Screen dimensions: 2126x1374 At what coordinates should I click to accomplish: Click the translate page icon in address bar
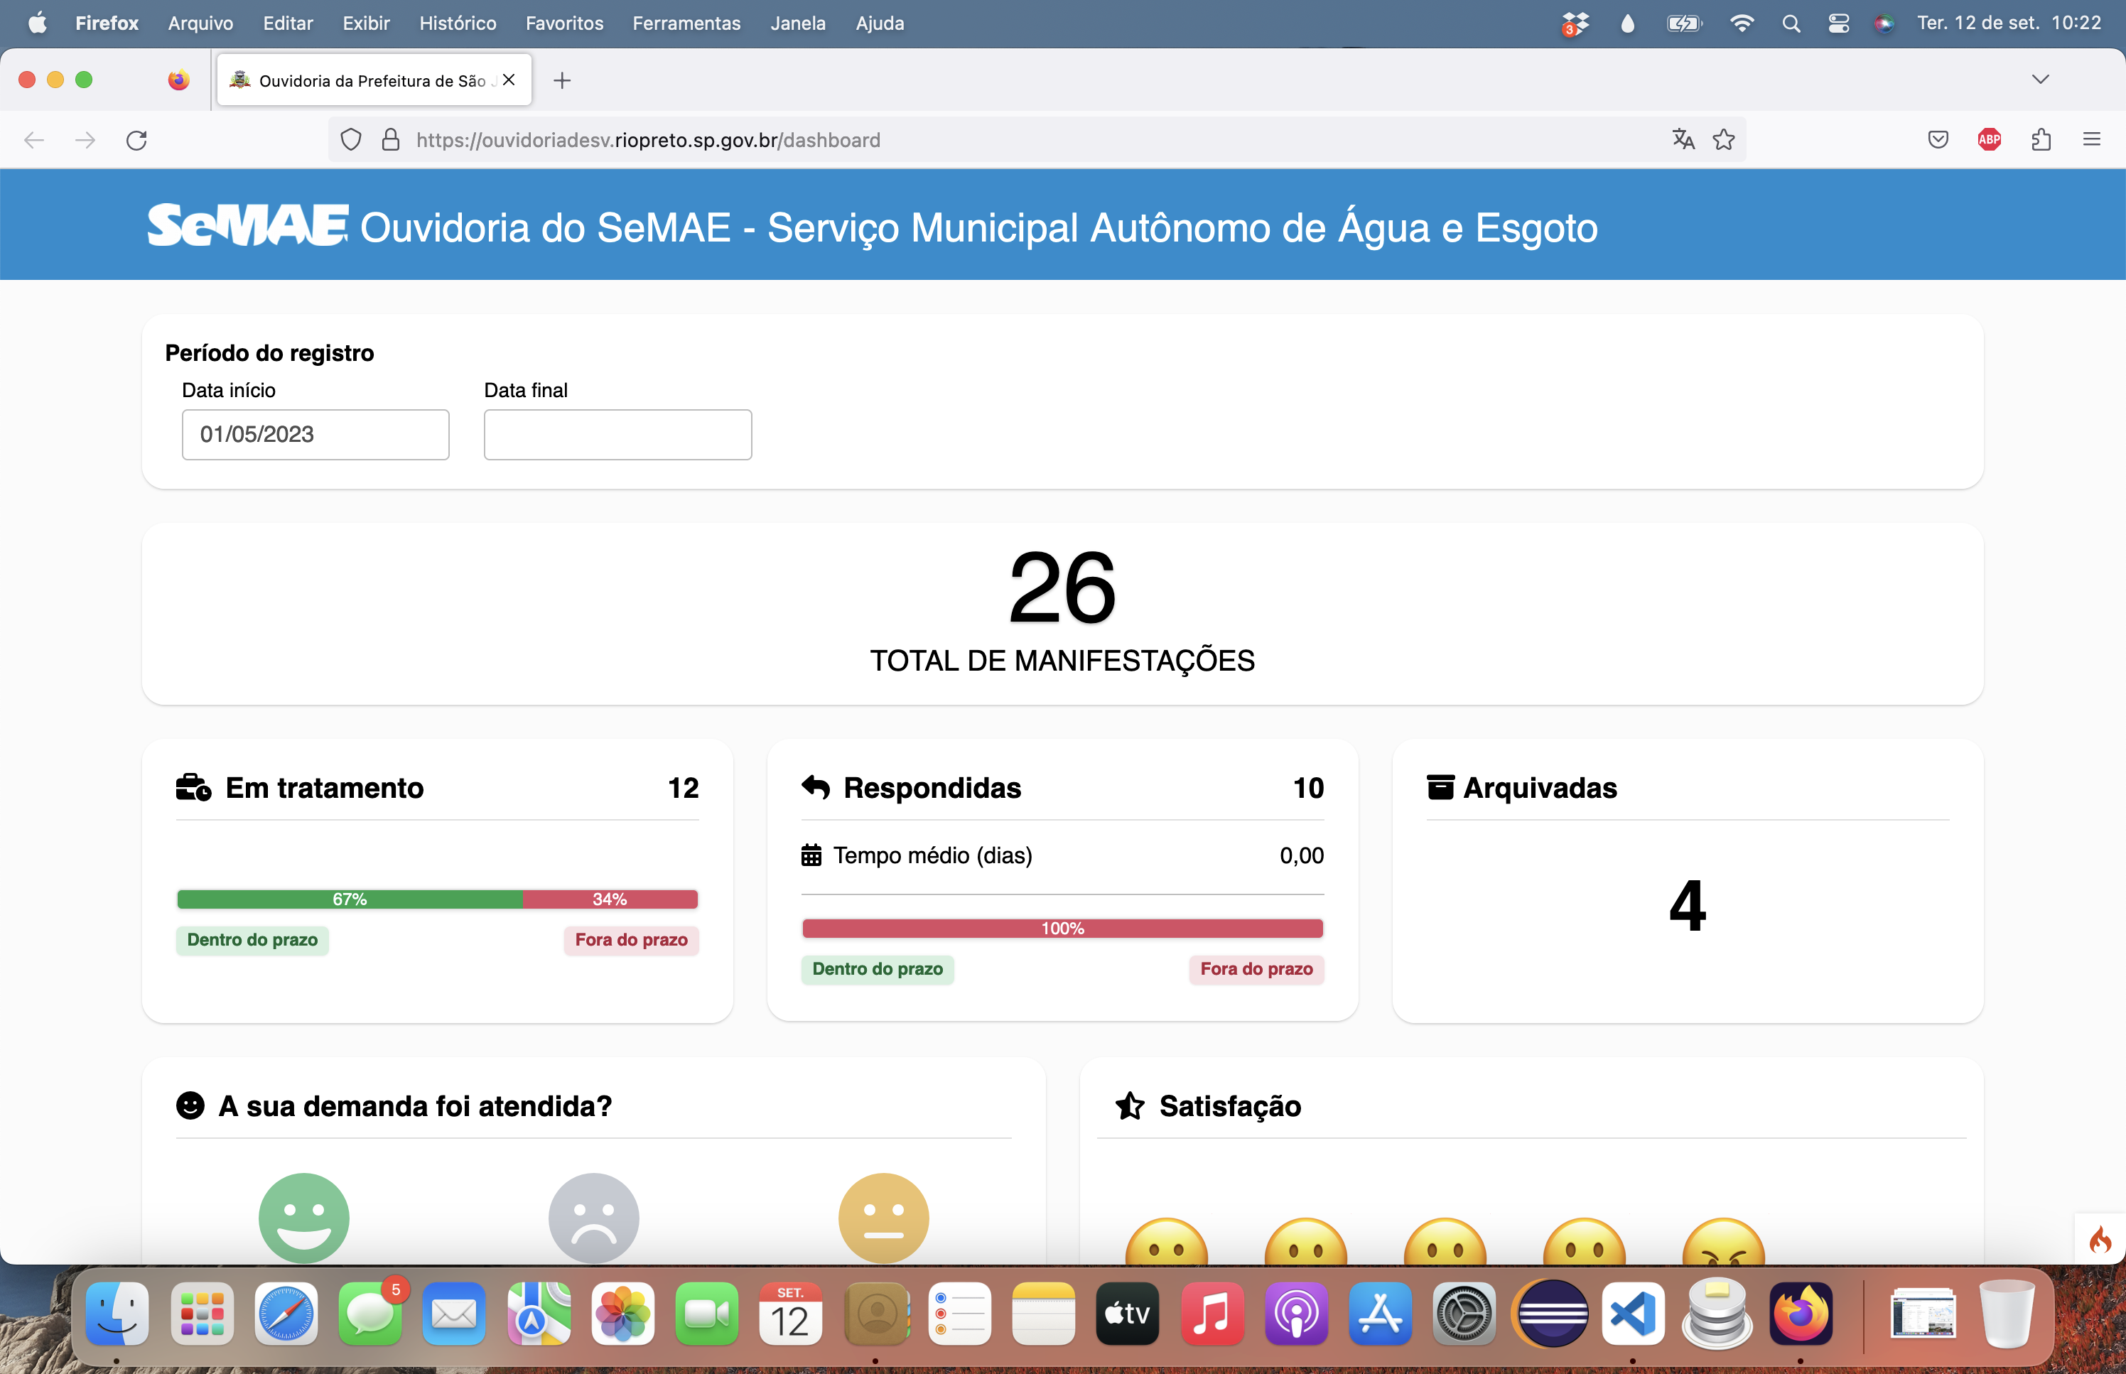(x=1683, y=139)
